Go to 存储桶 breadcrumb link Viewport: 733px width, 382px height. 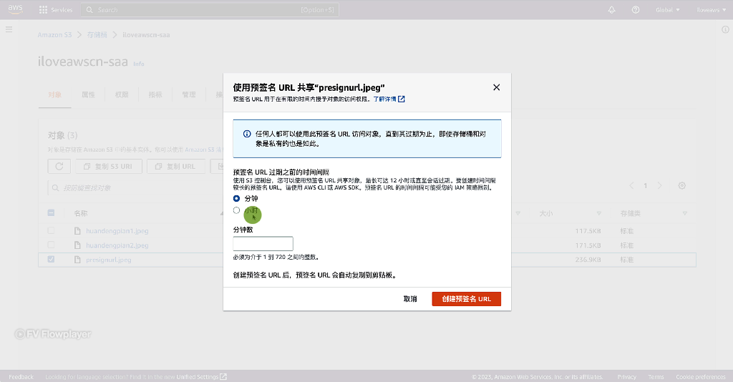coord(97,35)
